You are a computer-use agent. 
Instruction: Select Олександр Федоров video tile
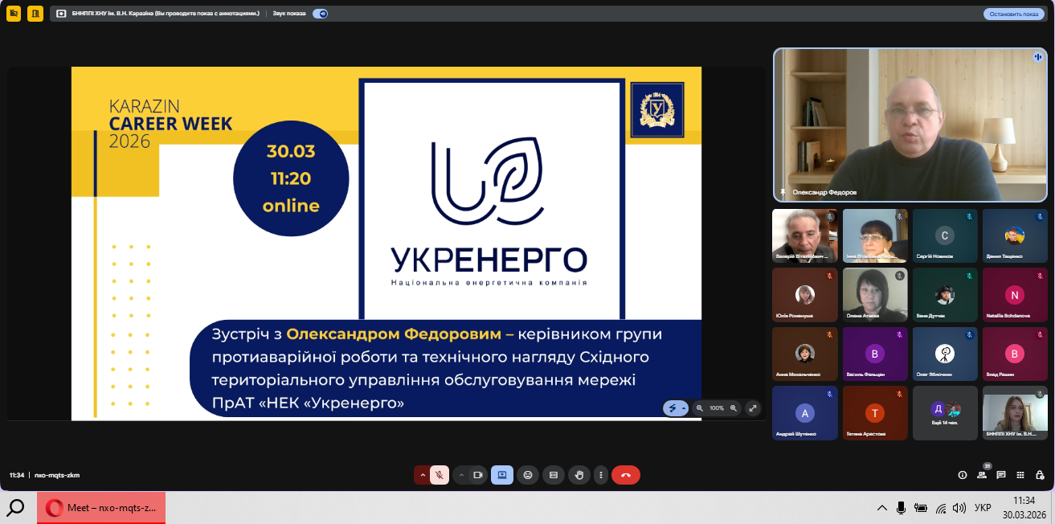point(910,125)
